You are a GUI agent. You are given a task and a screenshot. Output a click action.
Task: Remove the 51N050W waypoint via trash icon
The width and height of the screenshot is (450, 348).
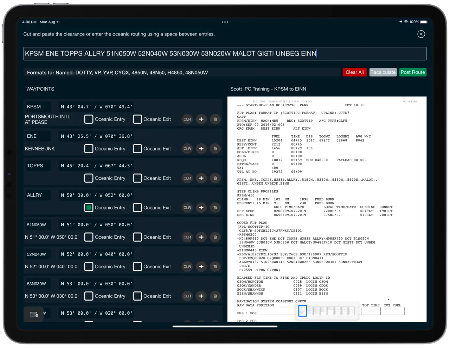[215, 237]
